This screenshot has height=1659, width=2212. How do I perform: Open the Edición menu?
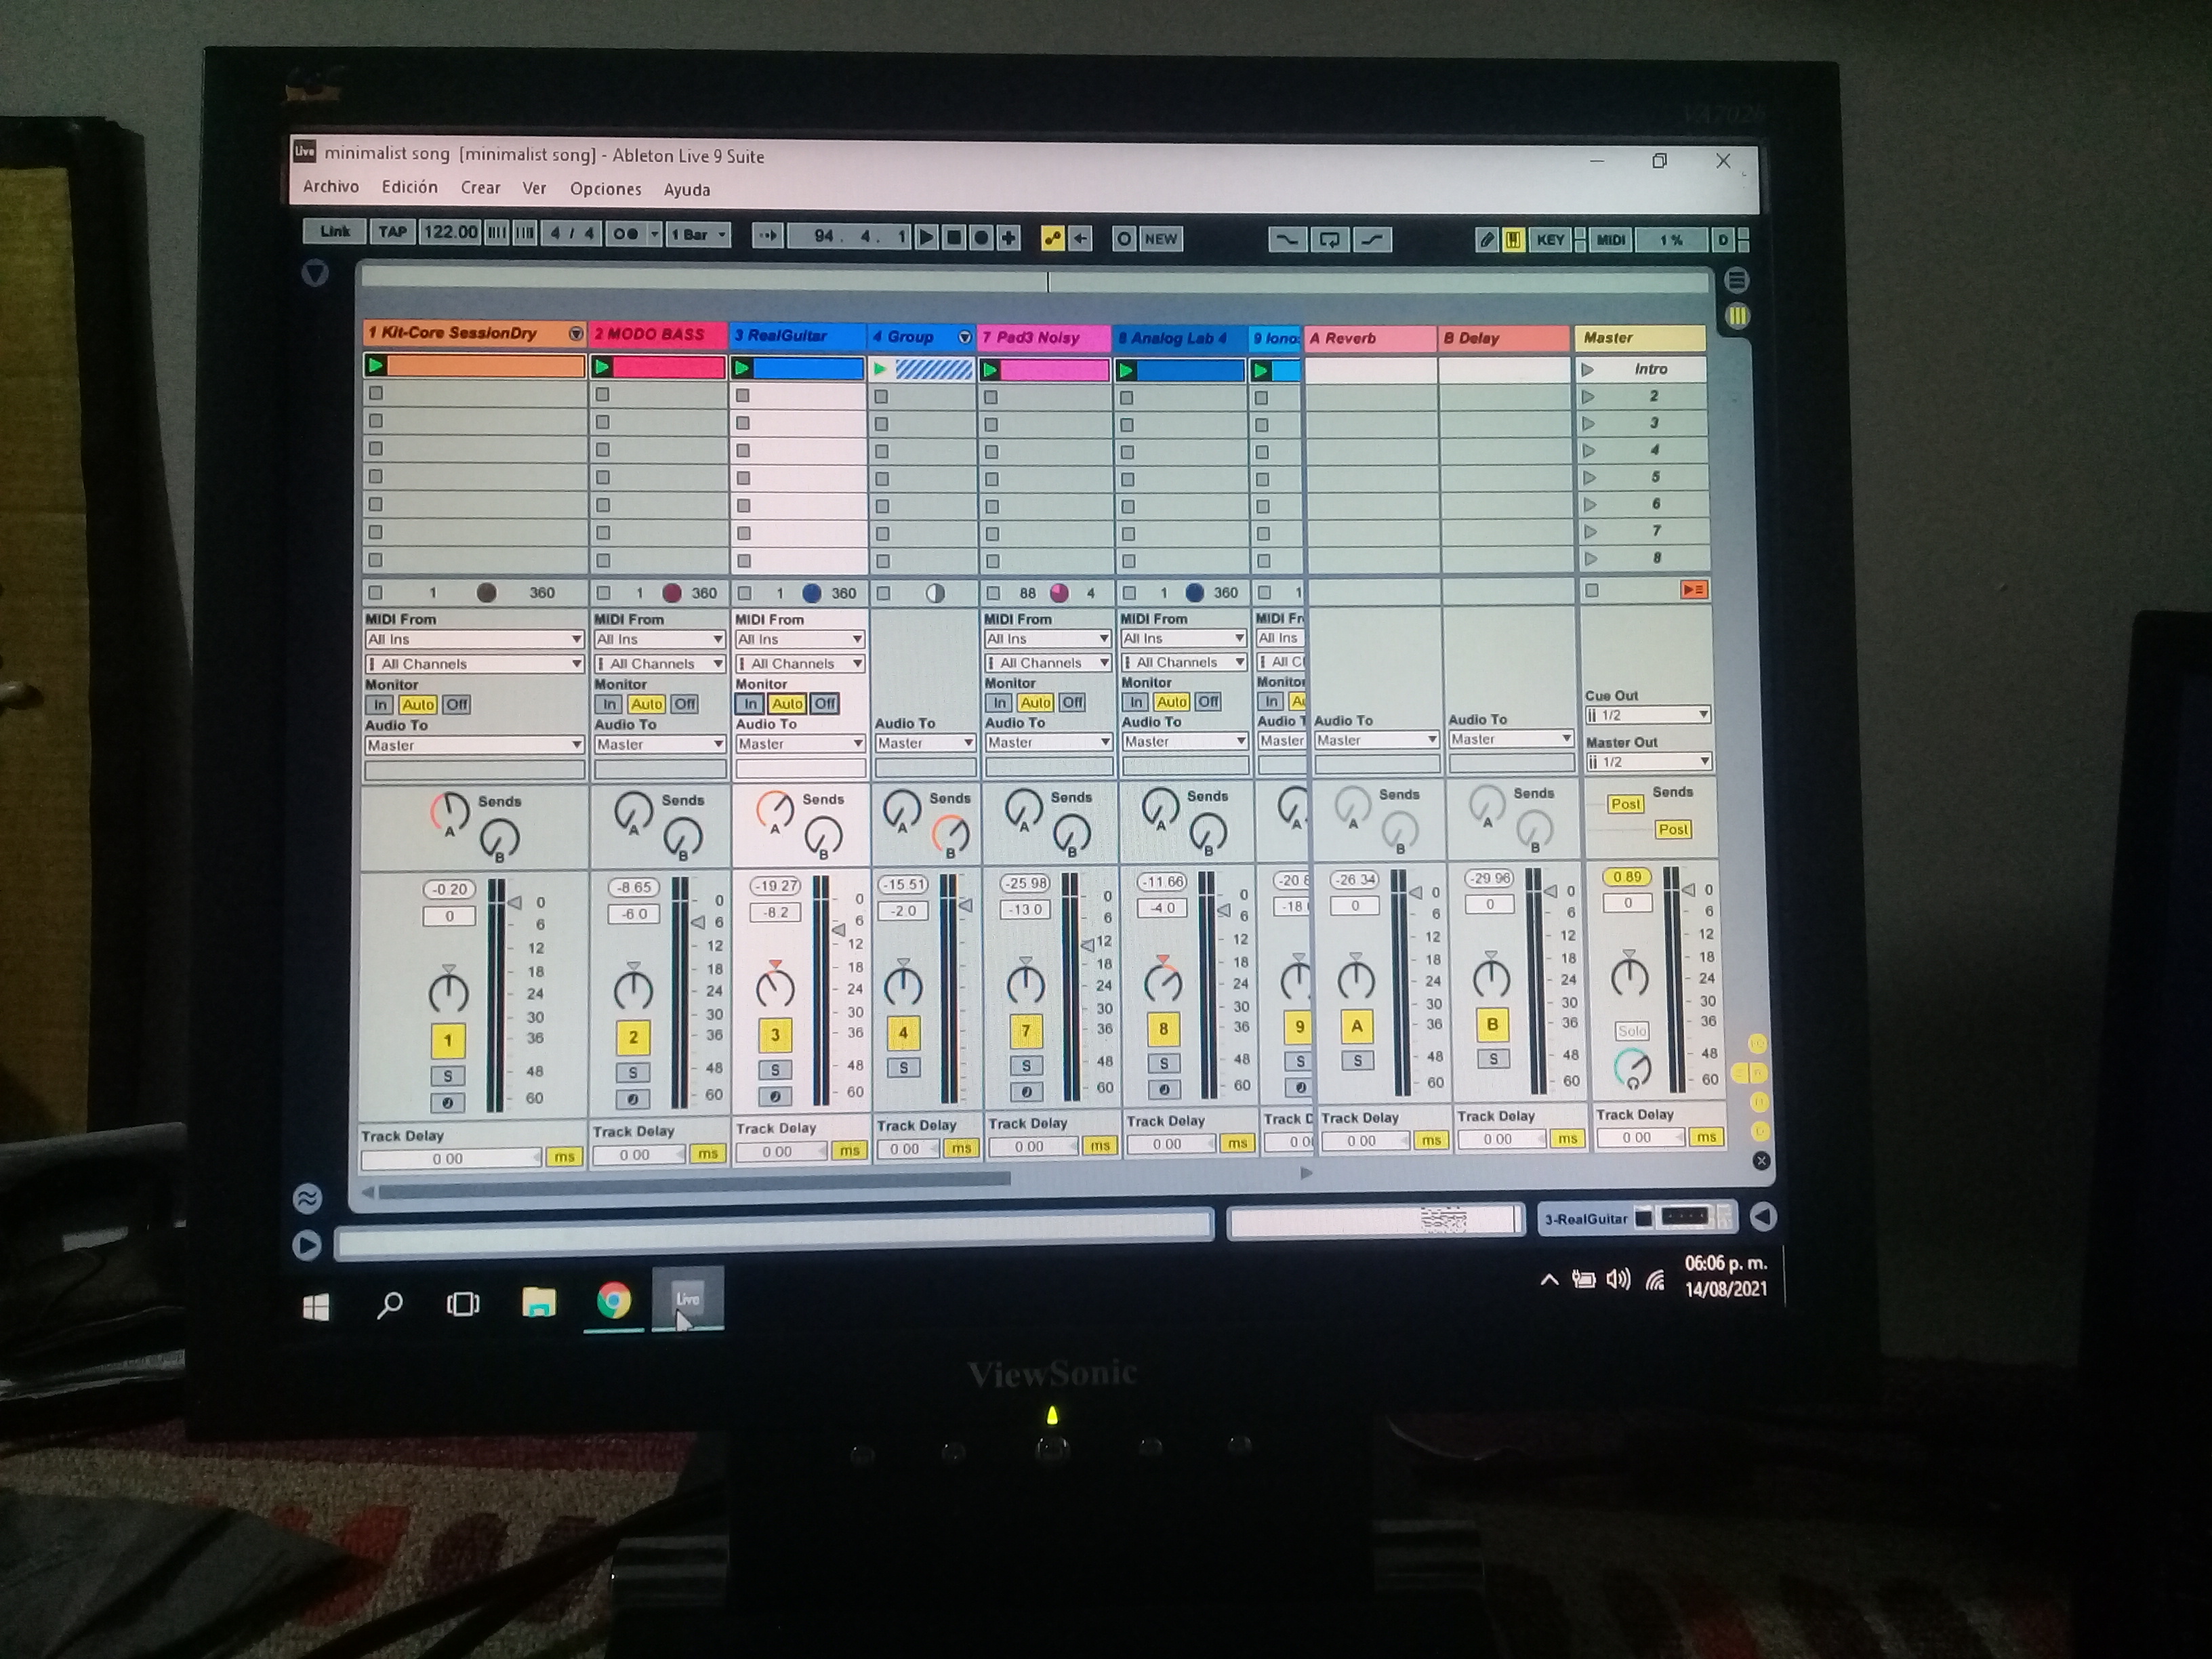[x=409, y=187]
